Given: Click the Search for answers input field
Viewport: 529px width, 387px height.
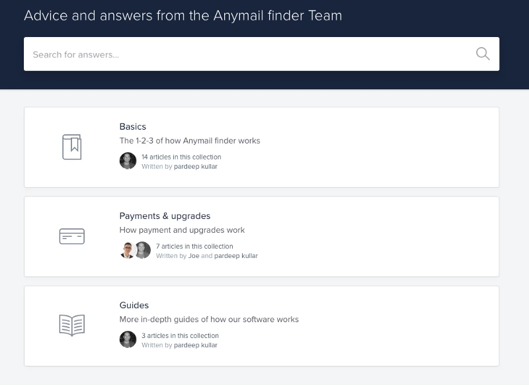Looking at the screenshot, I should (251, 54).
